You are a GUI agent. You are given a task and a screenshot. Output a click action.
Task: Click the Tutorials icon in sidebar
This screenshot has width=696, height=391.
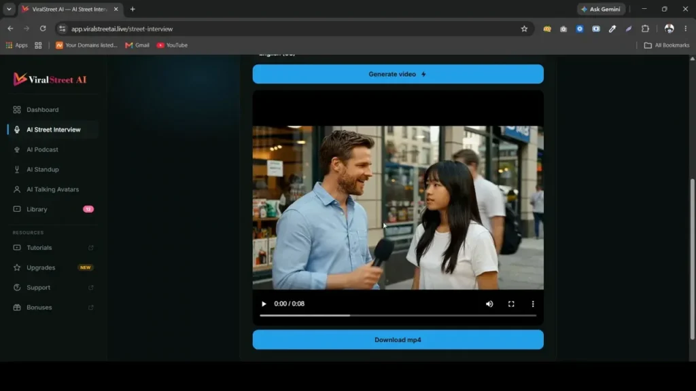[x=17, y=247]
